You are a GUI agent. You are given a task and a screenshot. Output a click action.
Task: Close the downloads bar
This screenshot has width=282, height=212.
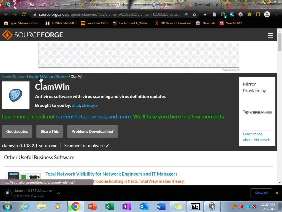tap(277, 193)
